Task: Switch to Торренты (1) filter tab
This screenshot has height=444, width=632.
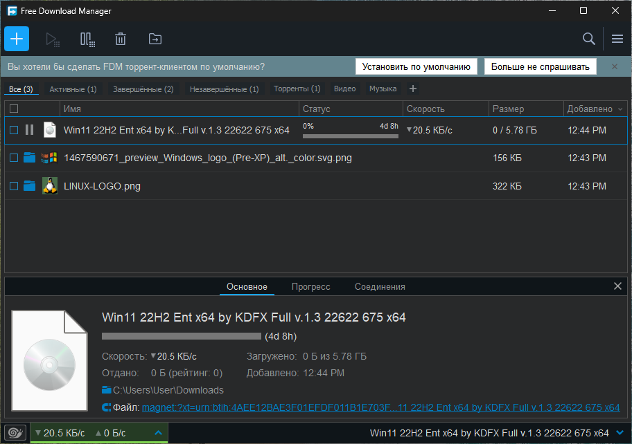Action: (x=297, y=89)
